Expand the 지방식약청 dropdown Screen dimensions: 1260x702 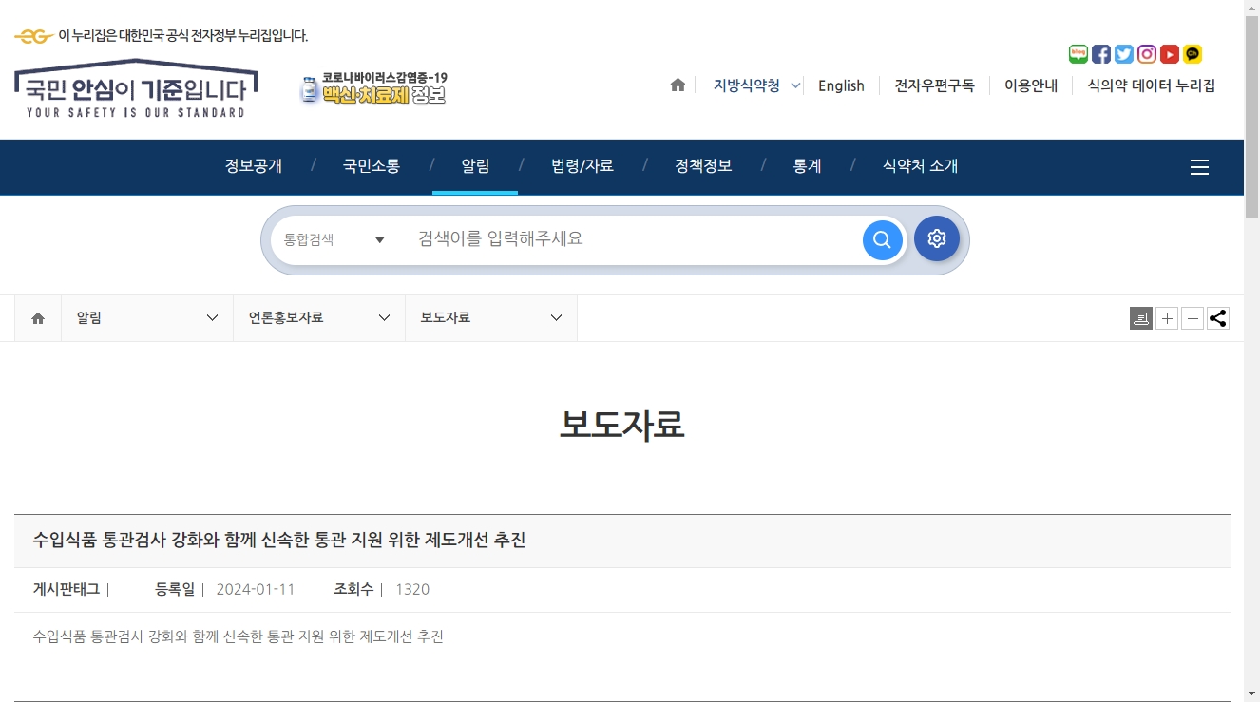pos(756,85)
